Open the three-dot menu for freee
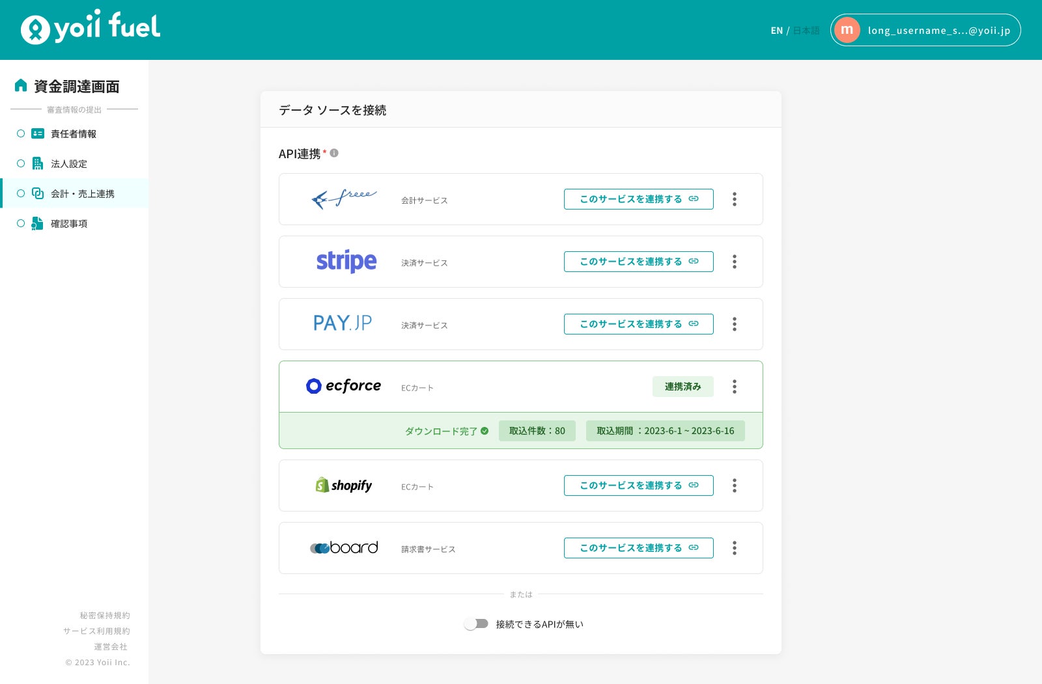Screen dimensions: 1042x684 (x=735, y=199)
